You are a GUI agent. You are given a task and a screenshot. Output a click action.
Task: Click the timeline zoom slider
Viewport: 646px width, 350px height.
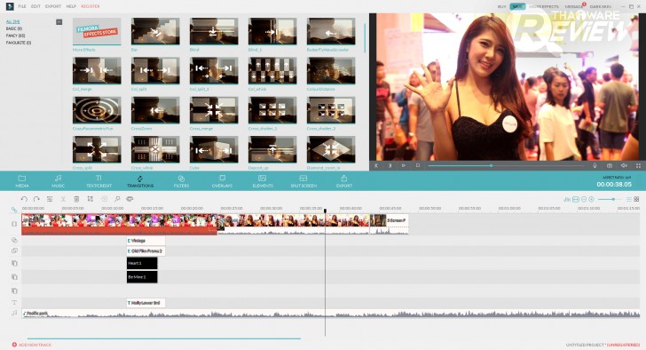tap(609, 200)
